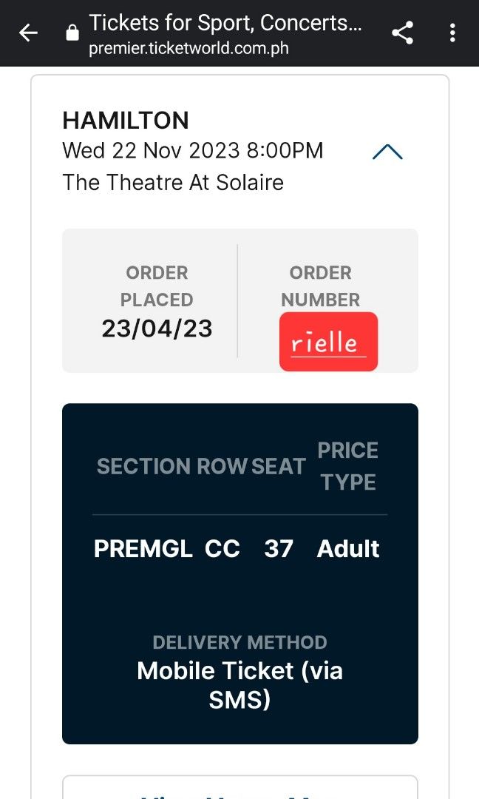Click the red rielle order number sticker
The image size is (479, 799).
[328, 341]
